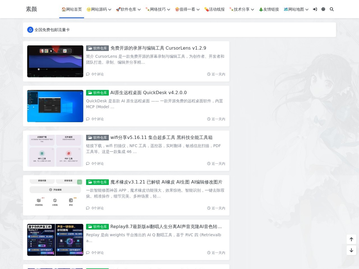This screenshot has width=359, height=269.
Task: Open the 友情链接 menu item
Action: click(269, 9)
